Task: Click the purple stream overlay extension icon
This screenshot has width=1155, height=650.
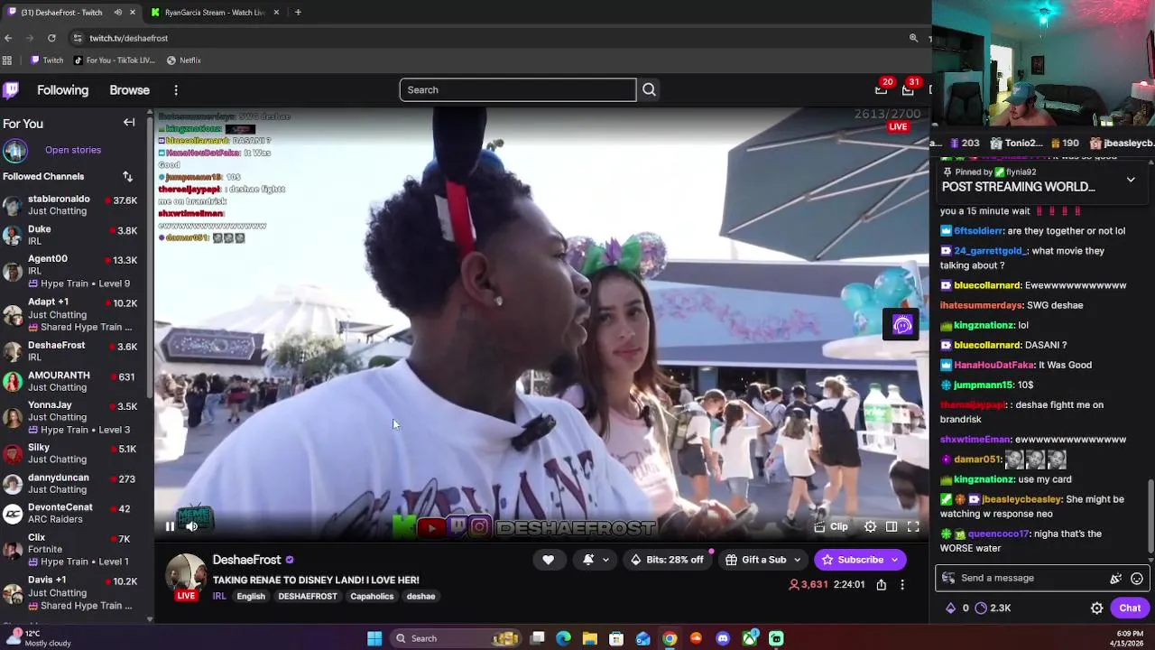Action: click(902, 326)
